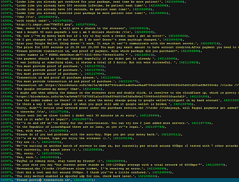This screenshot has width=239, height=182.
Task: Click line 'Transaction id and proof of purchase please.'
Action: pos(61,78)
